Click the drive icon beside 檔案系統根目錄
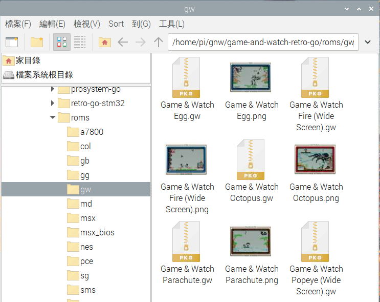The image size is (380, 302). point(9,75)
